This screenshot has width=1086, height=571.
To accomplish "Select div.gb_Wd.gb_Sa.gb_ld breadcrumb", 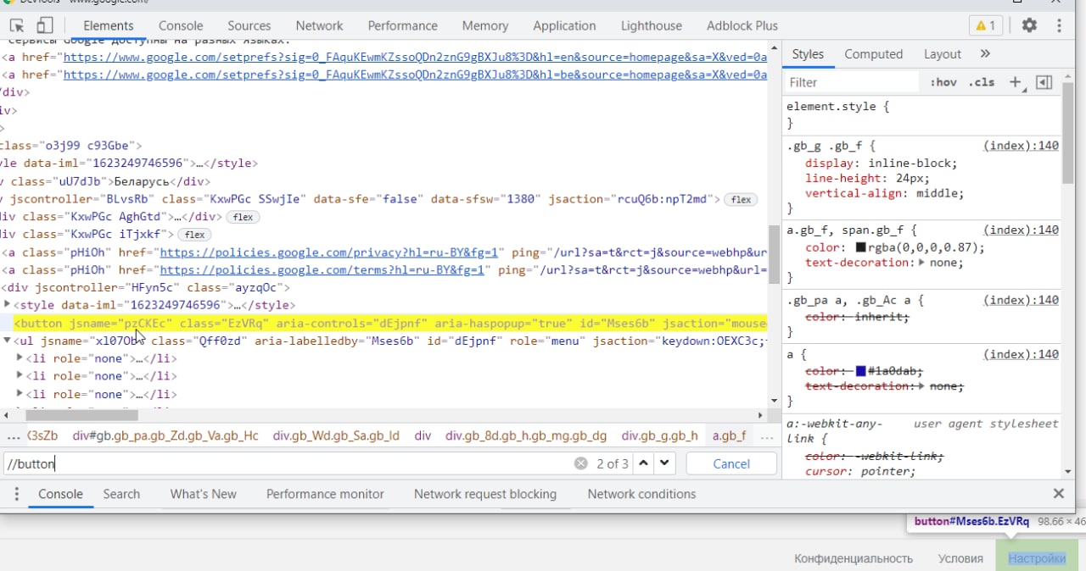I will [336, 436].
